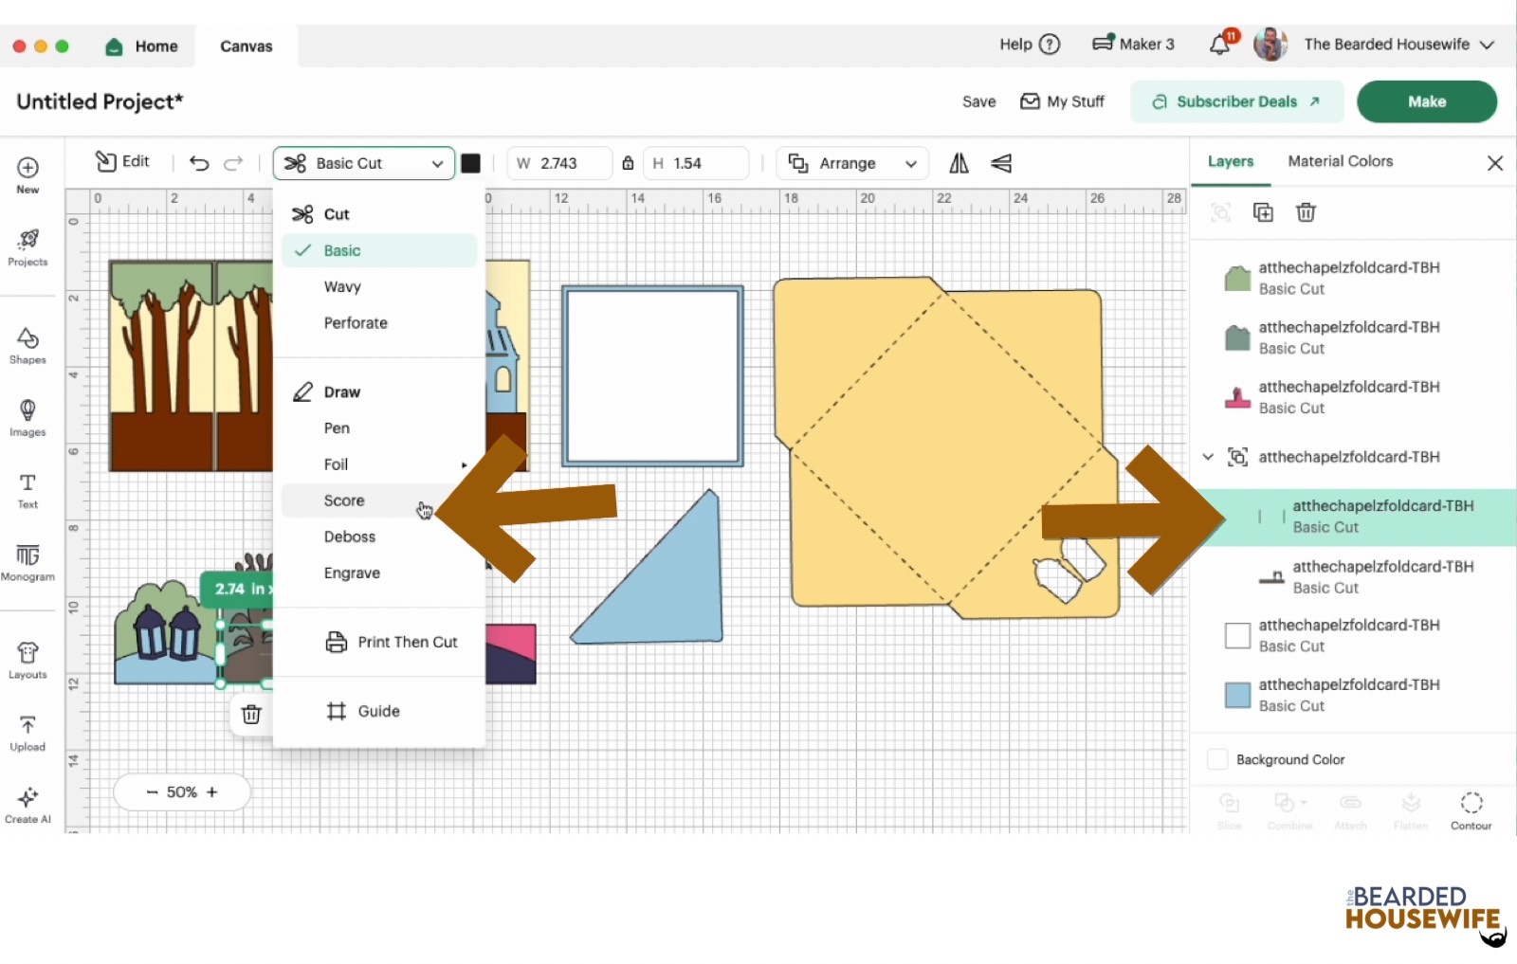
Task: Open the Shapes tool in sidebar
Action: tap(27, 345)
